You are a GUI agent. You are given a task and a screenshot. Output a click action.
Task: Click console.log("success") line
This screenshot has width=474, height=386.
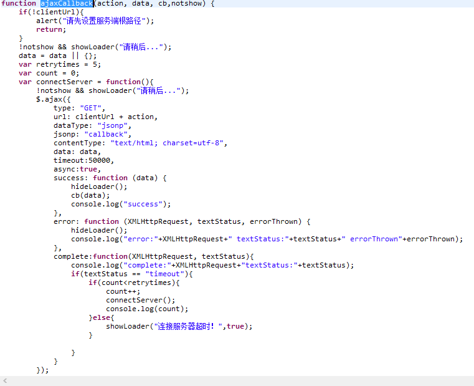[x=121, y=205]
